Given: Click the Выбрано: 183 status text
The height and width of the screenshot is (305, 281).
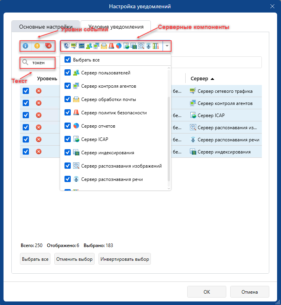Looking at the screenshot, I should pos(98,245).
